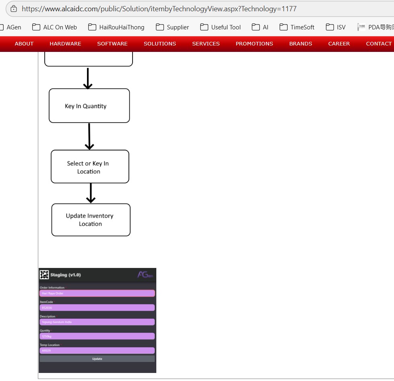Expand the AI bookmark folder
Image resolution: width=394 pixels, height=381 pixels.
pyautogui.click(x=260, y=27)
